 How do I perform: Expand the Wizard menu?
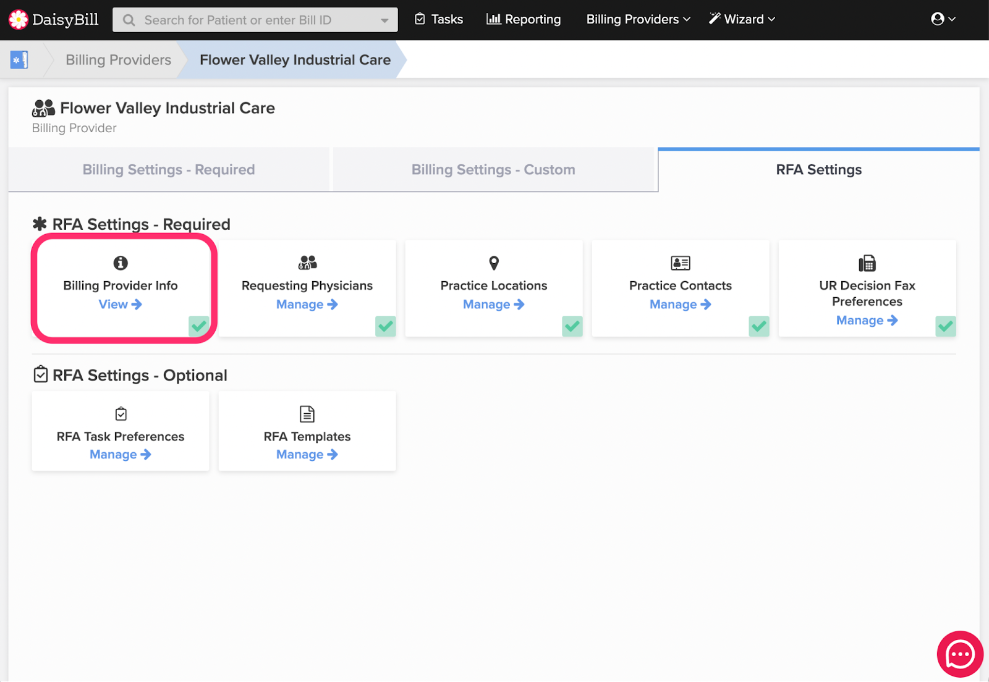click(742, 19)
